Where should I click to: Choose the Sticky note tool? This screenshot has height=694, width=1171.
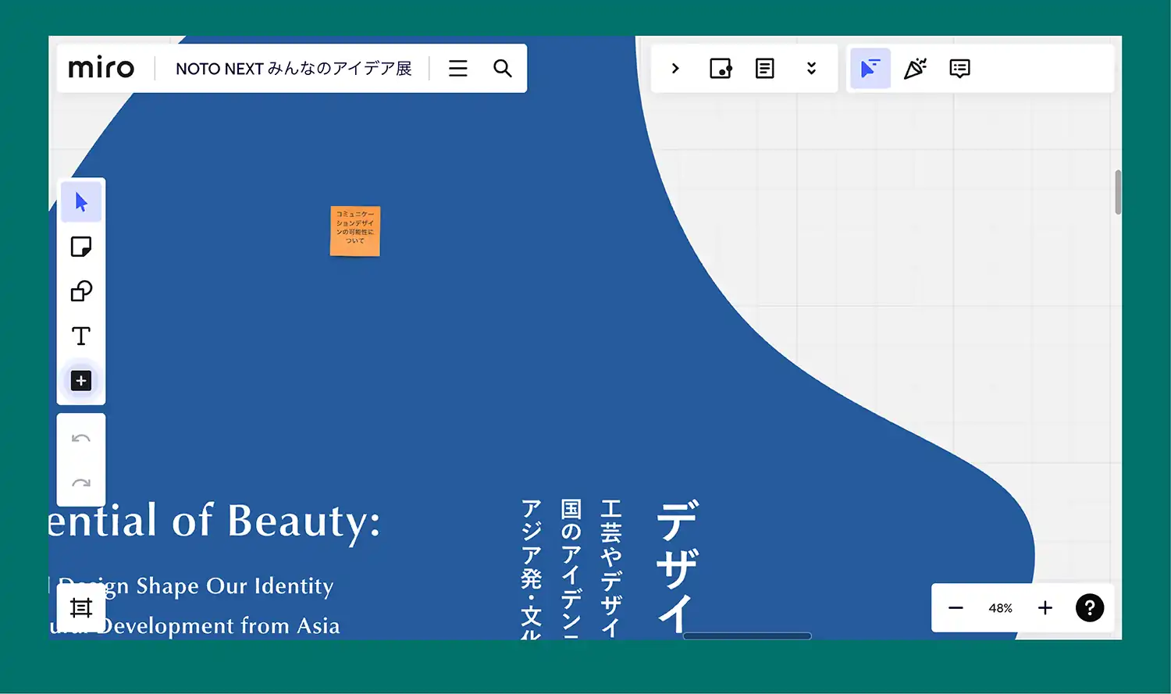coord(81,247)
